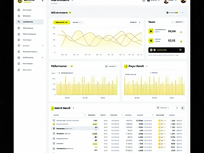Click the yellow play icon beside $4,158
Image resolution: width=204 pixels, height=153 pixels.
151,31
